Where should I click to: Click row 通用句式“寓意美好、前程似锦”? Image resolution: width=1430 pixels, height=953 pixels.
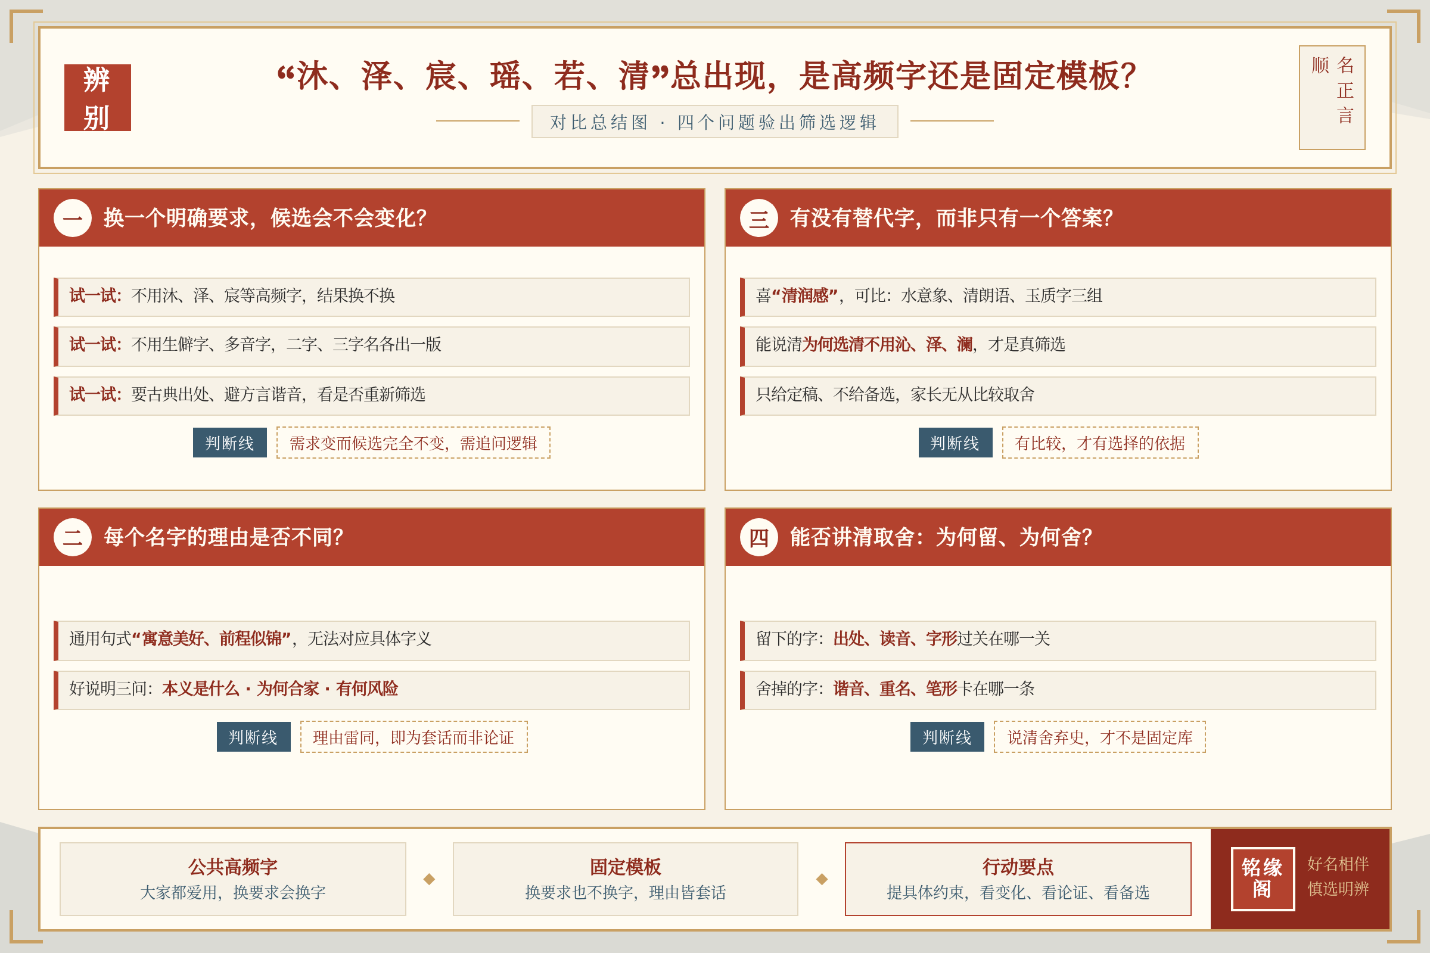(x=371, y=641)
